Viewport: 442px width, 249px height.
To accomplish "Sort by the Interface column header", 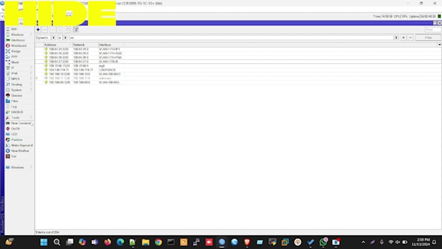I will pos(111,45).
